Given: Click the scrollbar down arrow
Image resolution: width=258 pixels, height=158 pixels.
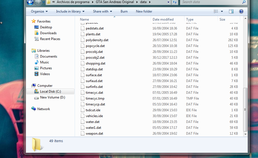Looking at the screenshot, I should 245,134.
